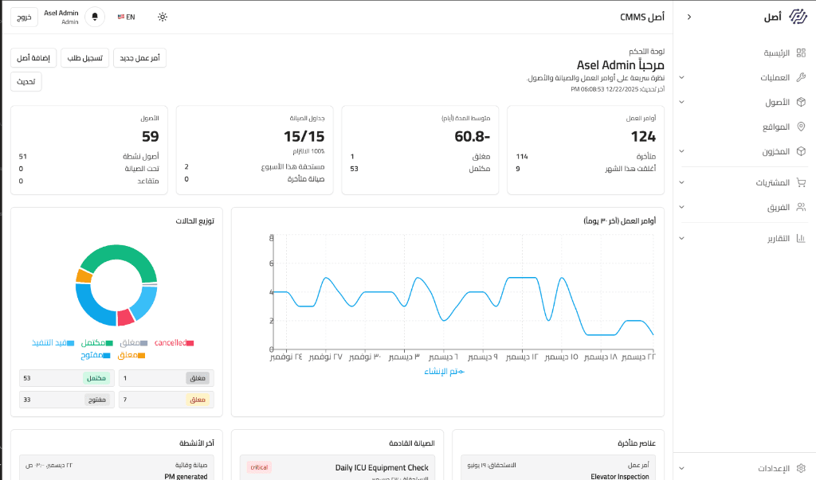Viewport: 816px width, 480px height.
Task: Expand the العمليات sidebar section
Action: click(x=683, y=77)
